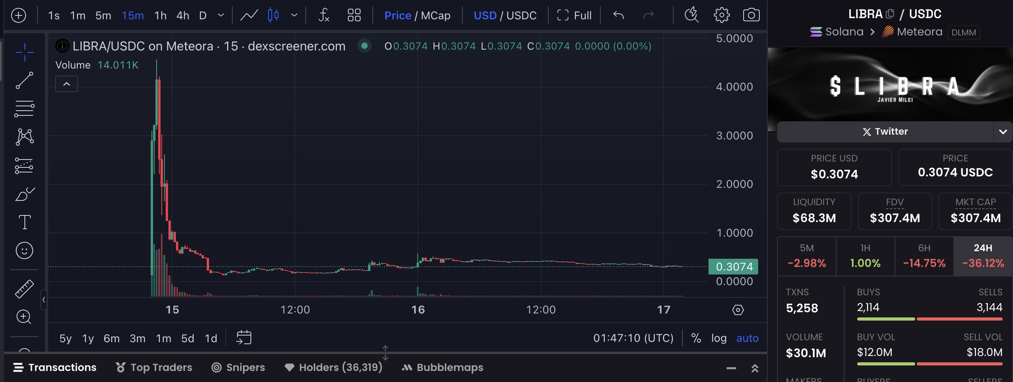Image resolution: width=1013 pixels, height=382 pixels.
Task: Click the add symbol plus-circle icon
Action: point(19,15)
